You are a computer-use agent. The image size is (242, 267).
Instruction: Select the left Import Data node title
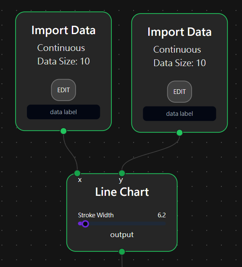tap(63, 30)
